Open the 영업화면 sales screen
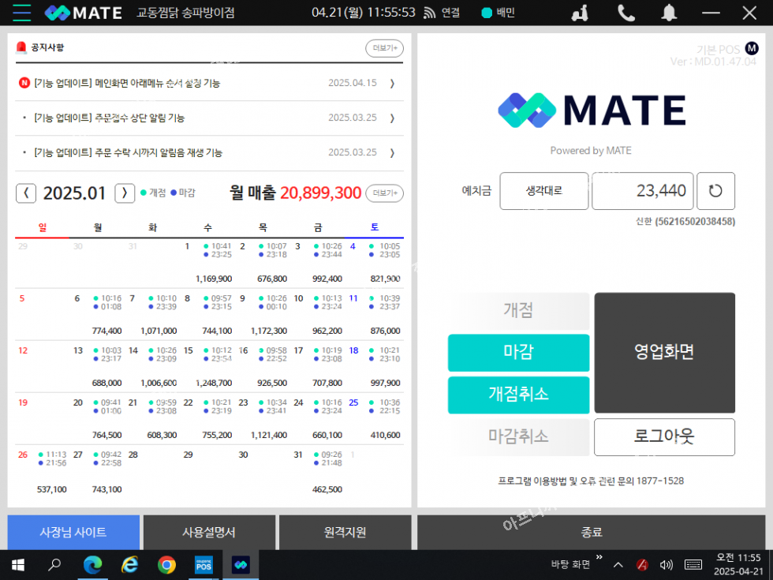Viewport: 773px width, 580px height. pyautogui.click(x=664, y=353)
